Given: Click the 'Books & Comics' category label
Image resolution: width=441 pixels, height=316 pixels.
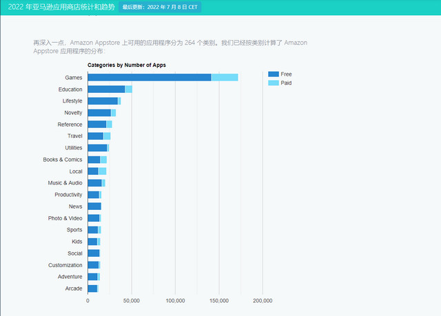Looking at the screenshot, I should coord(63,160).
